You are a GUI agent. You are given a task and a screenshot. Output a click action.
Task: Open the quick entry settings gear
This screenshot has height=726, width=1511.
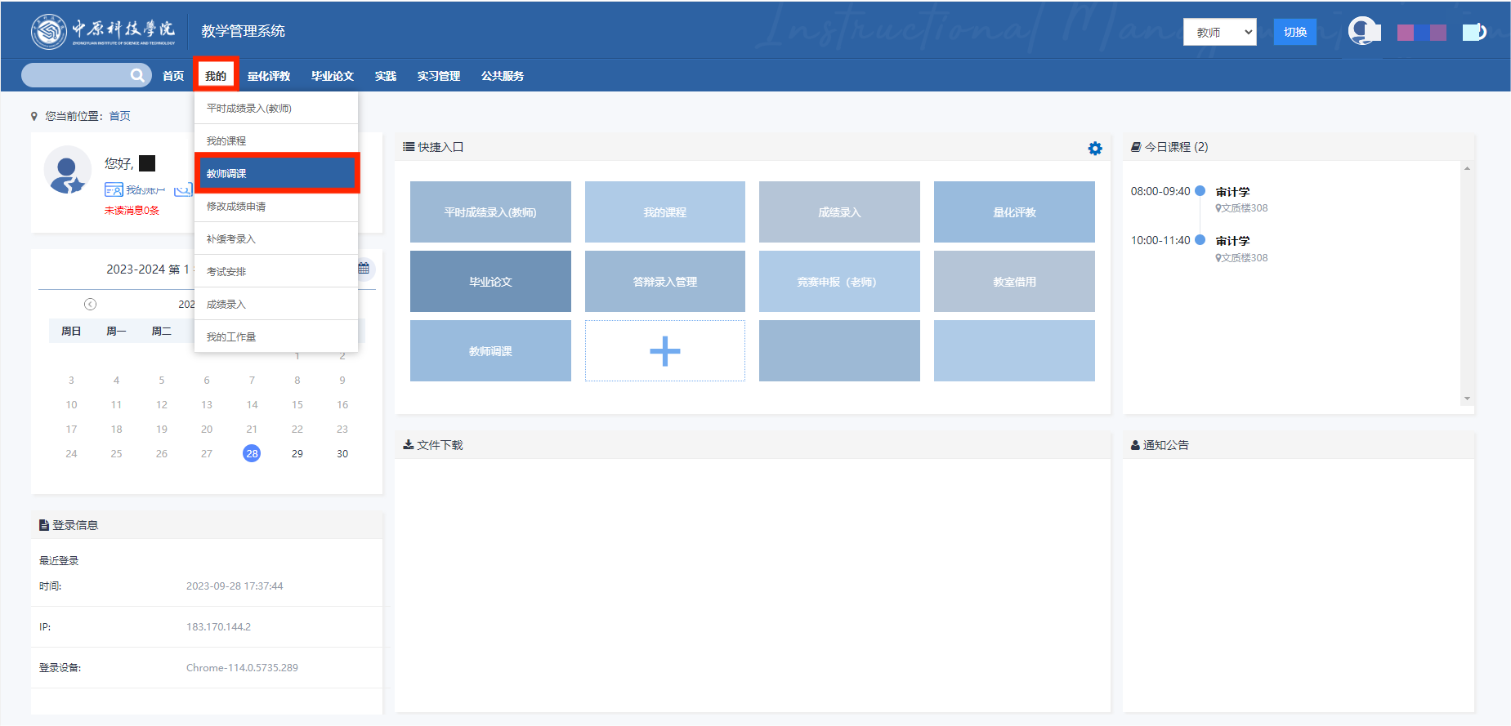[x=1094, y=148]
